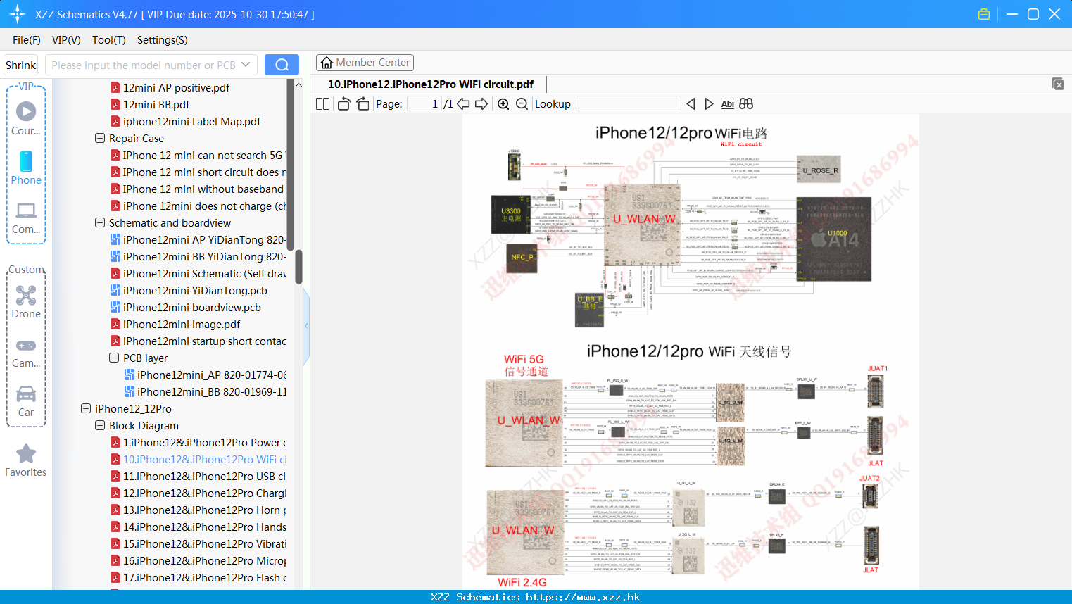Rotate the page clockwise

[362, 104]
